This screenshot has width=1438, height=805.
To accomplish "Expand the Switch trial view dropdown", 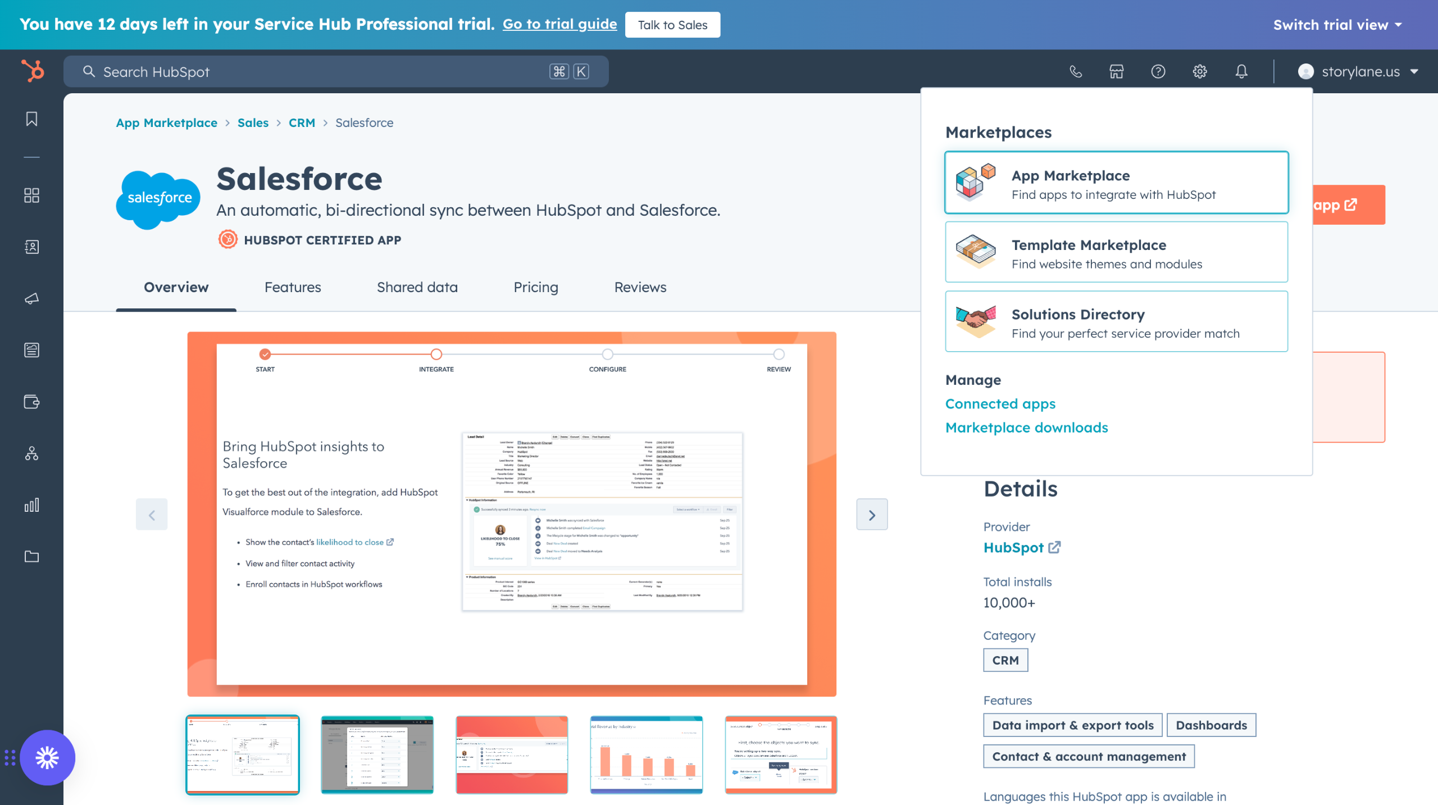I will pyautogui.click(x=1337, y=25).
